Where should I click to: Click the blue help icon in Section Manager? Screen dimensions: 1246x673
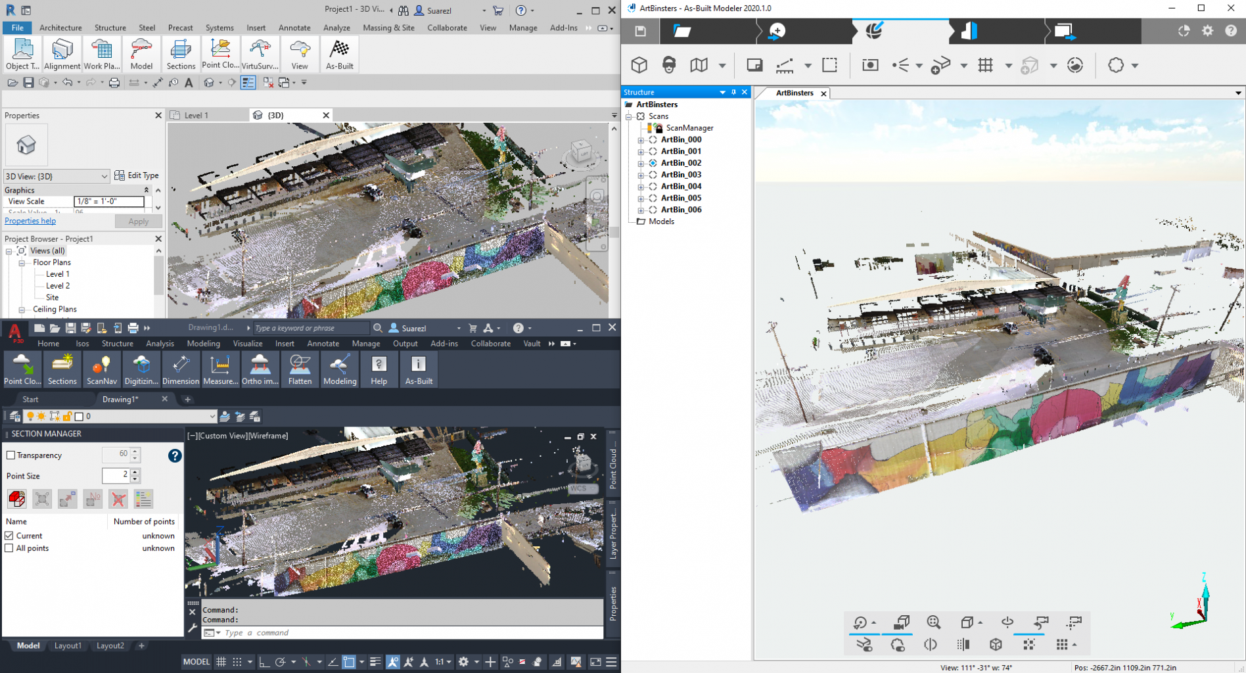pyautogui.click(x=175, y=455)
